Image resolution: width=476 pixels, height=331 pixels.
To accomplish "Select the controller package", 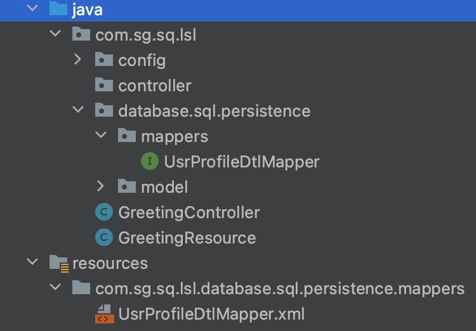I will [x=154, y=86].
